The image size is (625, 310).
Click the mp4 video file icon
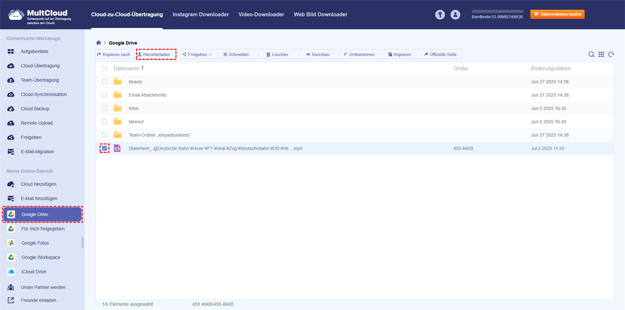[117, 148]
